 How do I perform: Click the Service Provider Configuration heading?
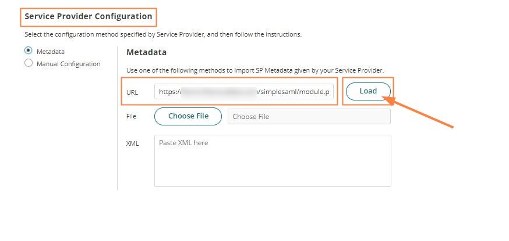tap(89, 17)
